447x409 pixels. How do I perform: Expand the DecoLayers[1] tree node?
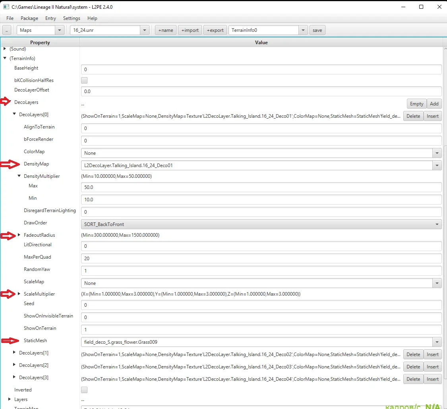(15, 353)
